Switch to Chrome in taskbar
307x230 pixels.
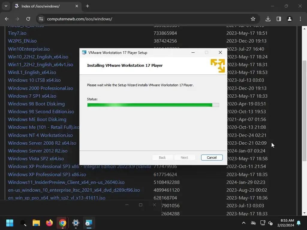pyautogui.click(x=62, y=223)
